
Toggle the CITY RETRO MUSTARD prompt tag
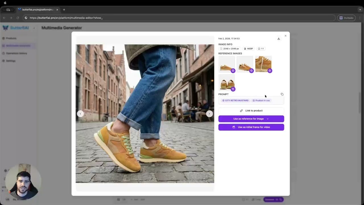[235, 100]
